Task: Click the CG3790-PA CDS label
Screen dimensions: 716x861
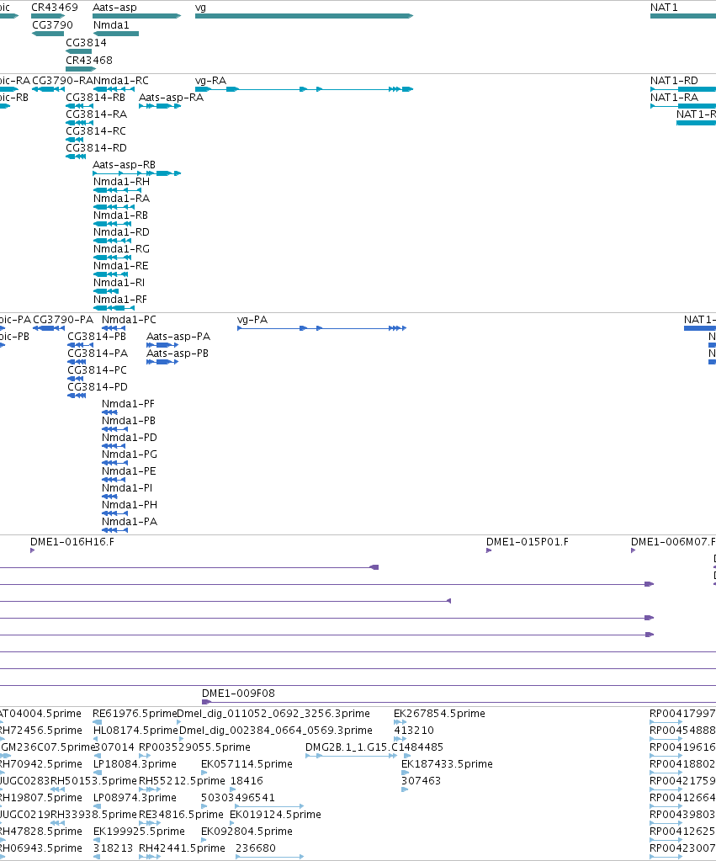Action: pos(63,320)
